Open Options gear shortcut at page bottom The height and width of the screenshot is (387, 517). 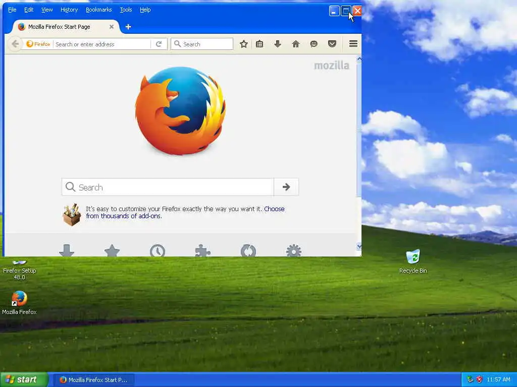click(x=294, y=250)
